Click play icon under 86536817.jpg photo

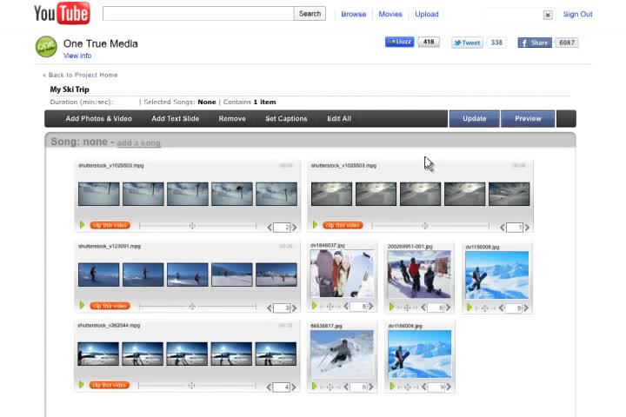[x=315, y=387]
